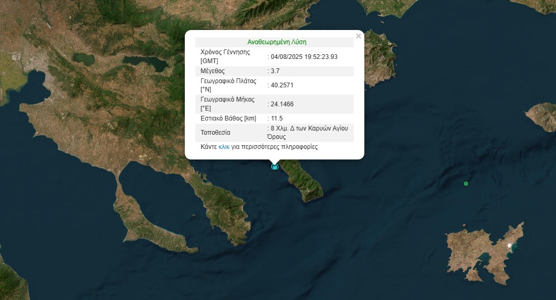Click the longitude value 24.1466
The height and width of the screenshot is (300, 556).
tap(282, 104)
